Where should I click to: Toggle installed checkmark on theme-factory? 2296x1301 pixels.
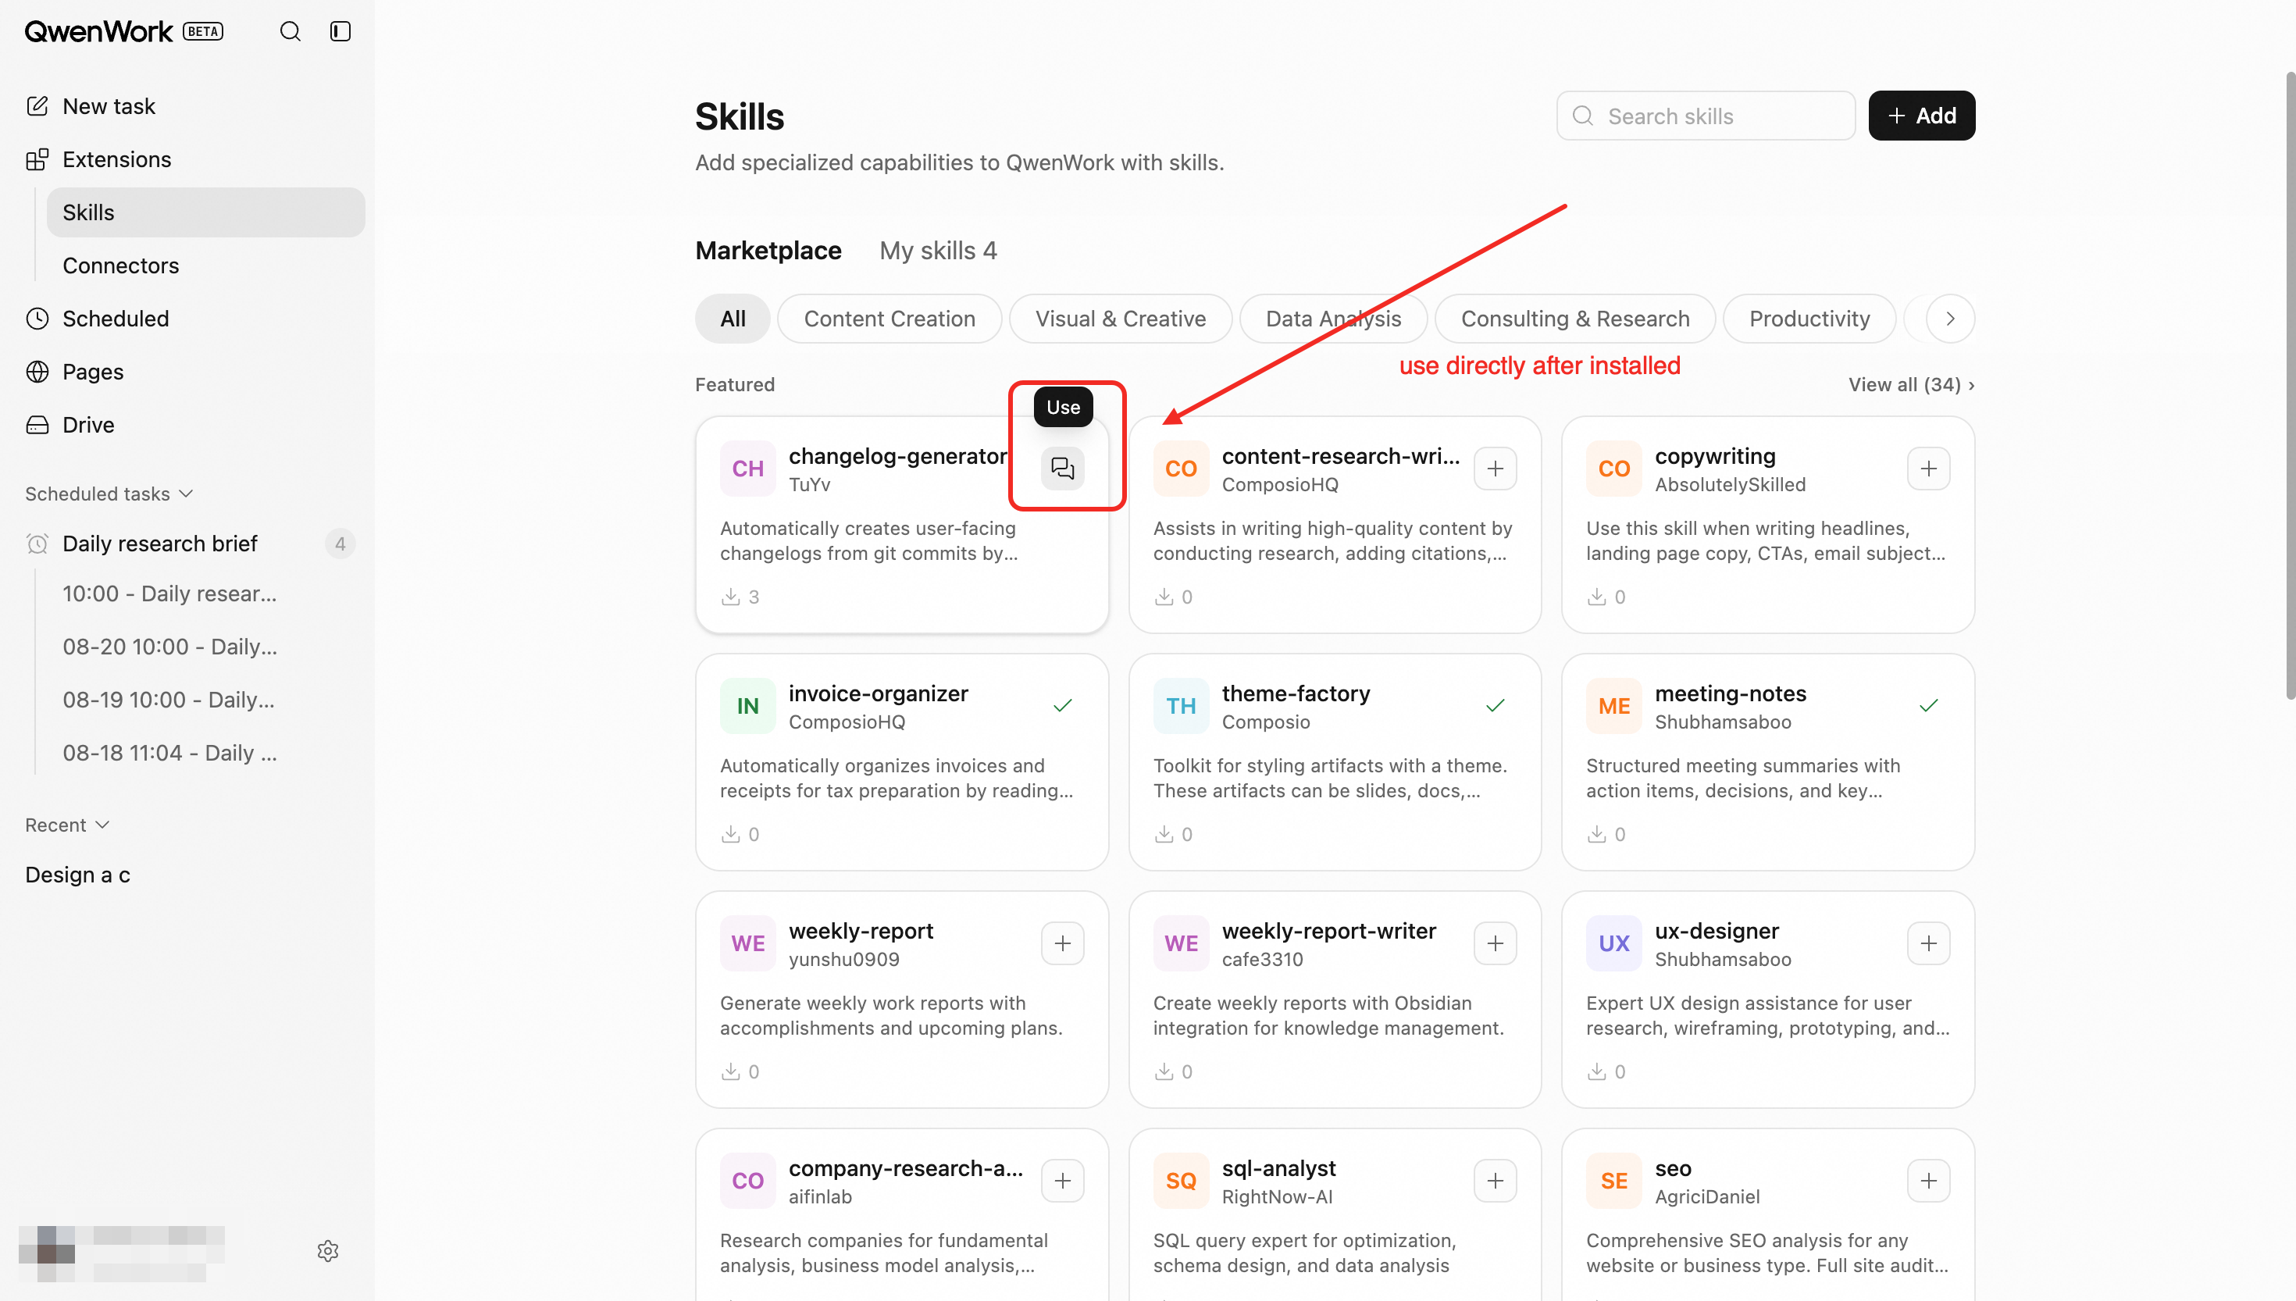tap(1496, 706)
